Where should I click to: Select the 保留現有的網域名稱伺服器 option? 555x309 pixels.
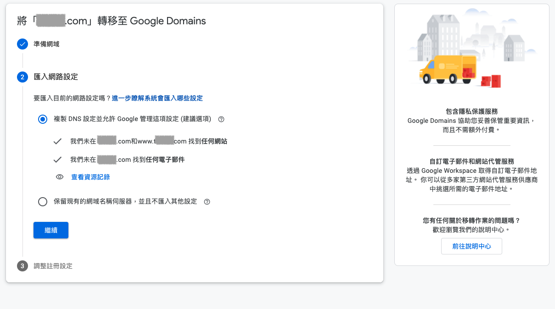43,201
